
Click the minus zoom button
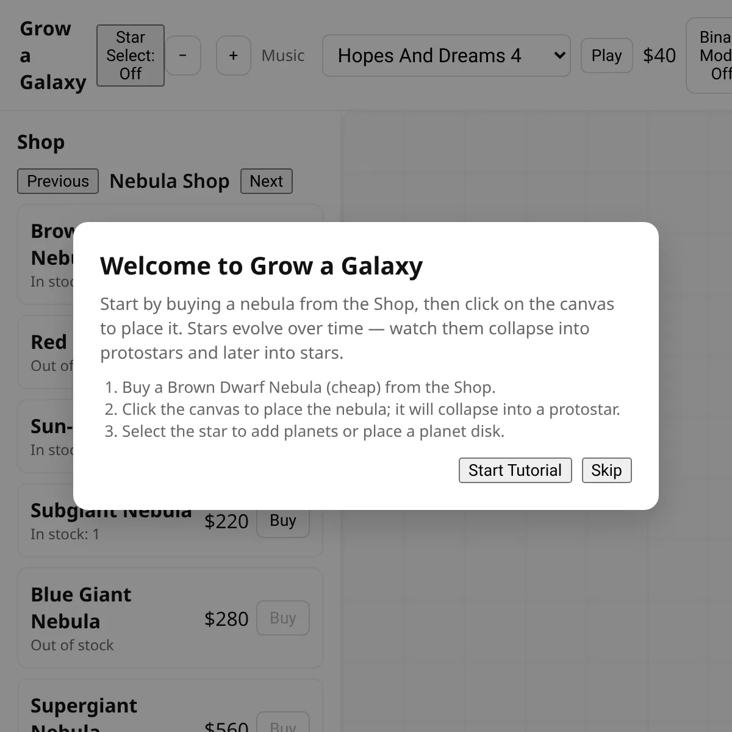pos(182,56)
